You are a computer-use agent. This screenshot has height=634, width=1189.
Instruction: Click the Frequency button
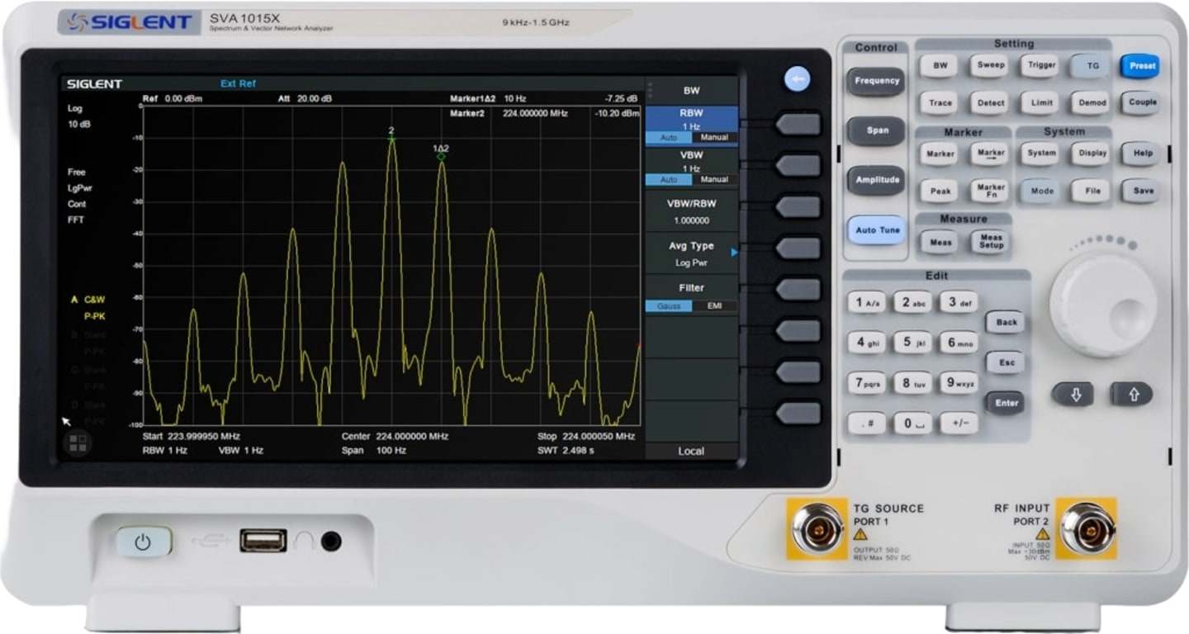coord(876,81)
